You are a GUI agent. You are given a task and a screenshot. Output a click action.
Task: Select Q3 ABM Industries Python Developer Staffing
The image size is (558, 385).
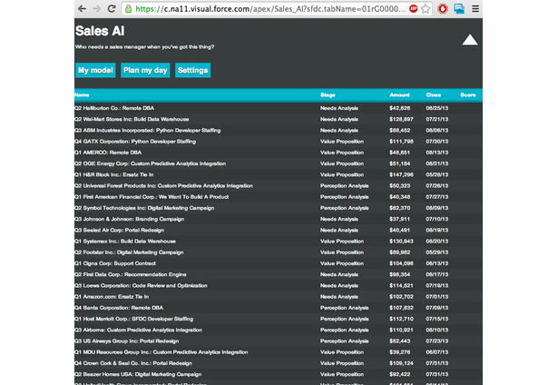[279, 131]
